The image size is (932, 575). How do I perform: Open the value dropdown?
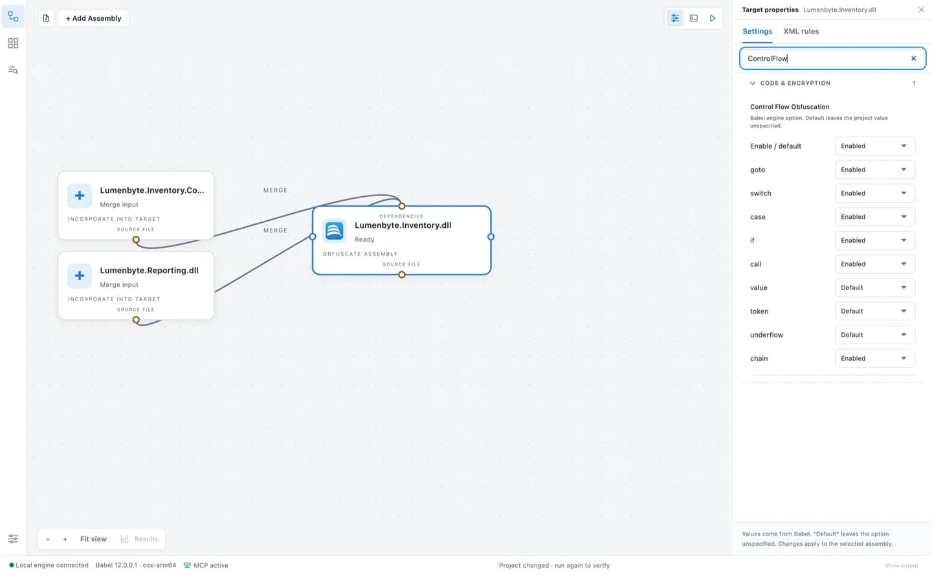click(x=874, y=288)
